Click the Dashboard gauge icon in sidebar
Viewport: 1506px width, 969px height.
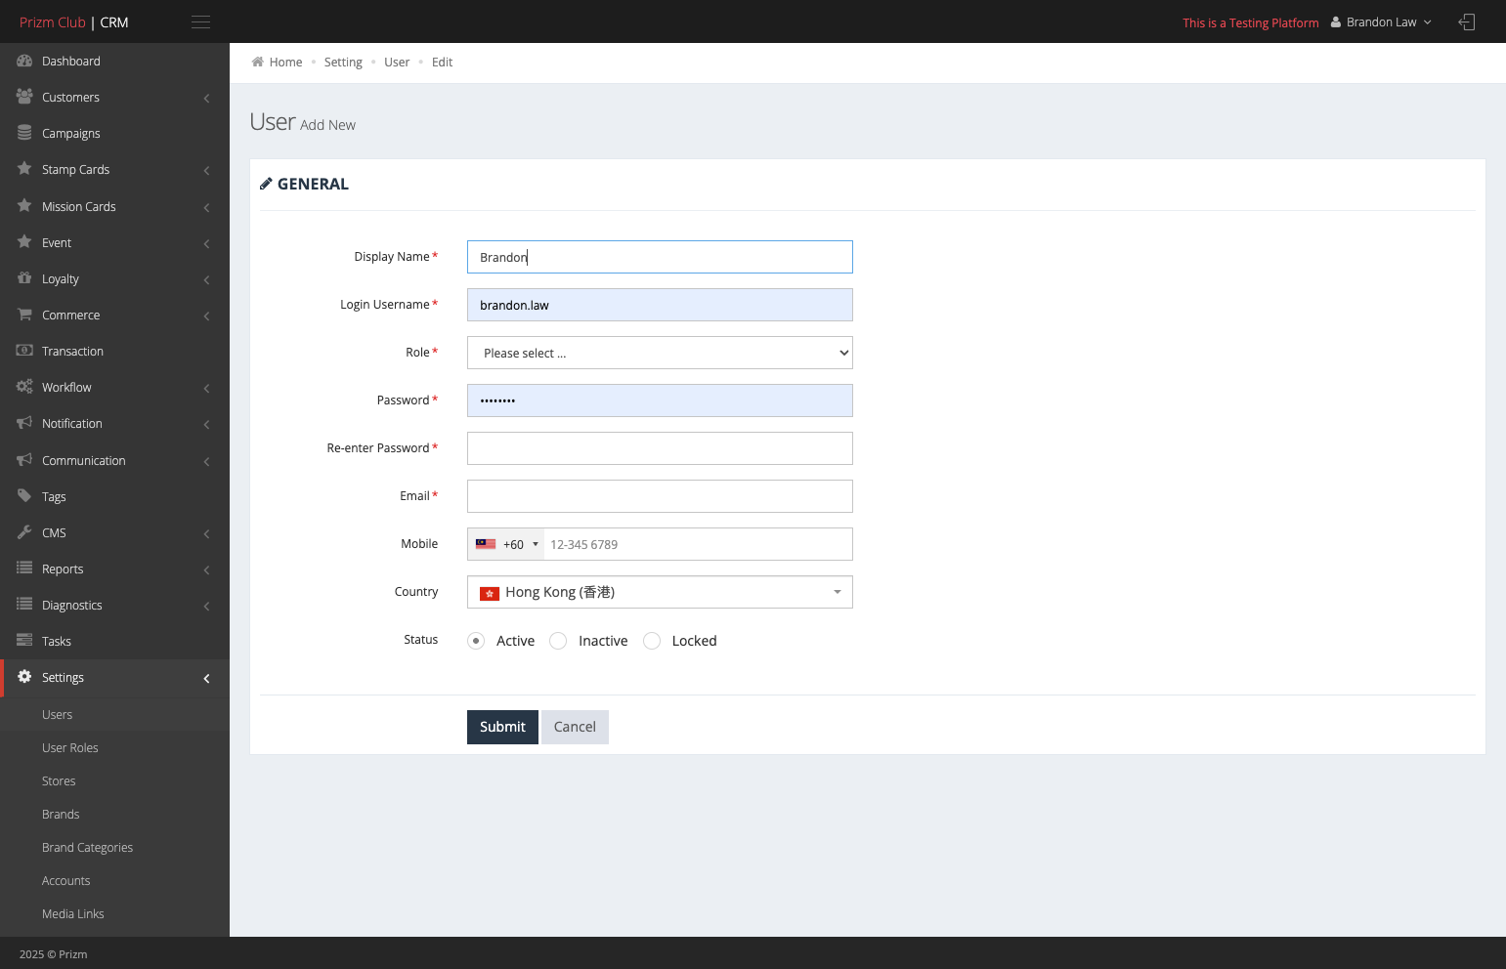point(24,61)
